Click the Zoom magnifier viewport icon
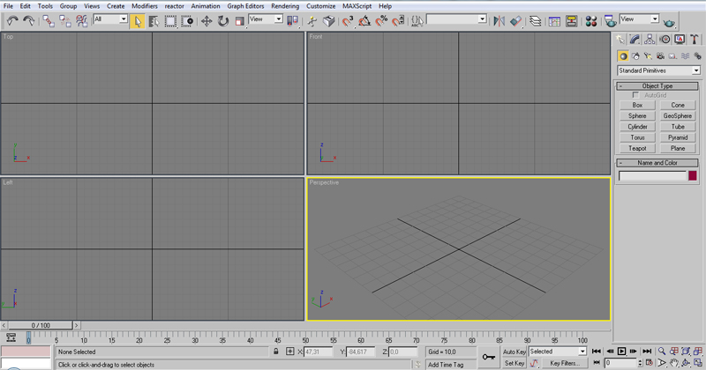Image resolution: width=706 pixels, height=370 pixels. (x=661, y=351)
